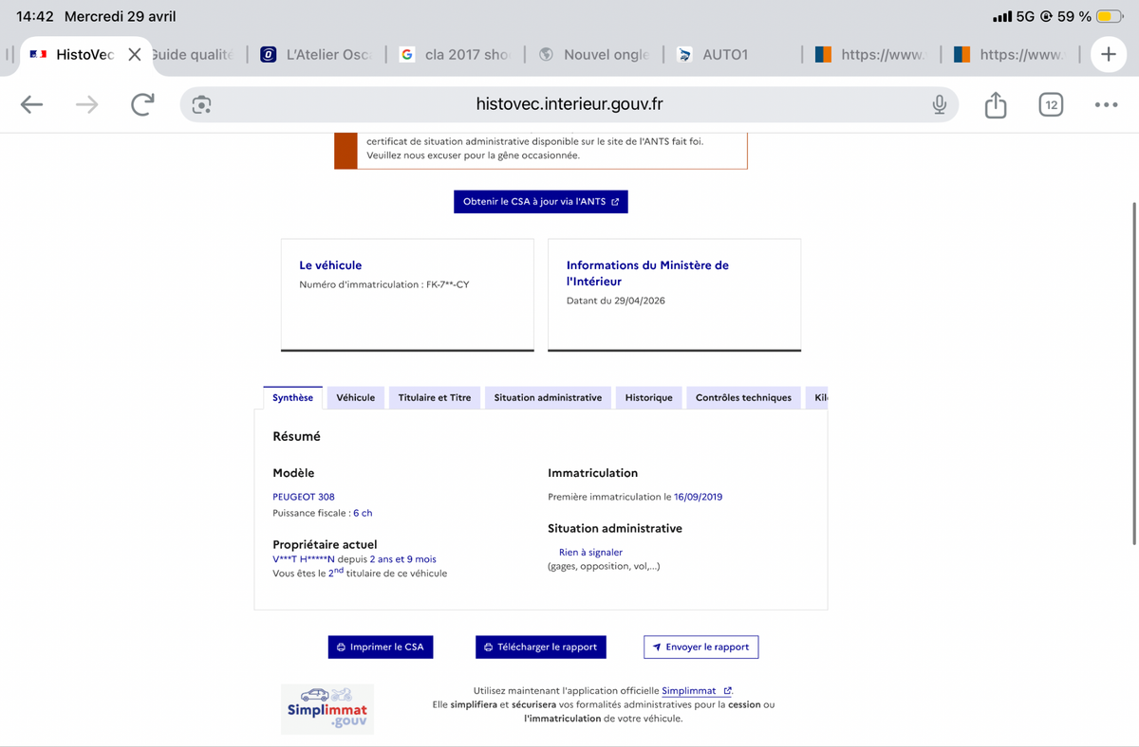Click the 6 ch fiscal power value
Viewport: 1139px width, 747px height.
[363, 513]
